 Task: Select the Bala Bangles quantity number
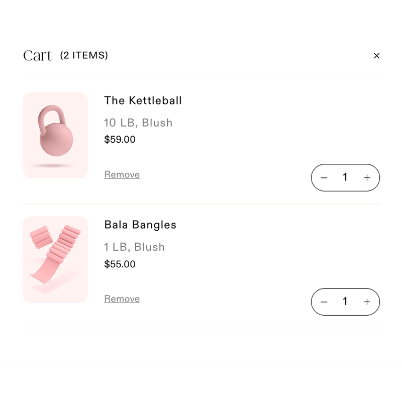pos(345,301)
